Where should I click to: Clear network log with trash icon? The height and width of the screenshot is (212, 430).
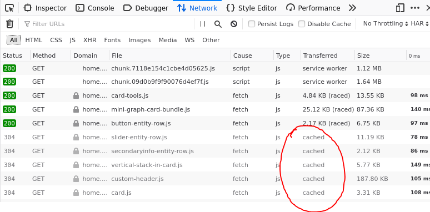point(9,24)
